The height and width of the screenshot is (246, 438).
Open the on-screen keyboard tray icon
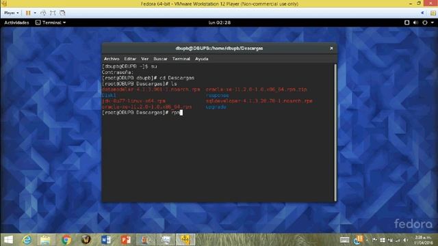pos(344,240)
